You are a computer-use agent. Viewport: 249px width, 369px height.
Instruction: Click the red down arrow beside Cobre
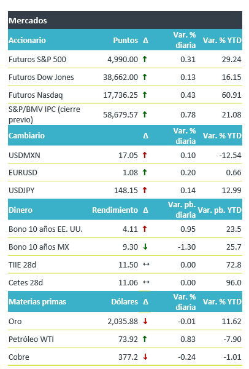point(145,357)
